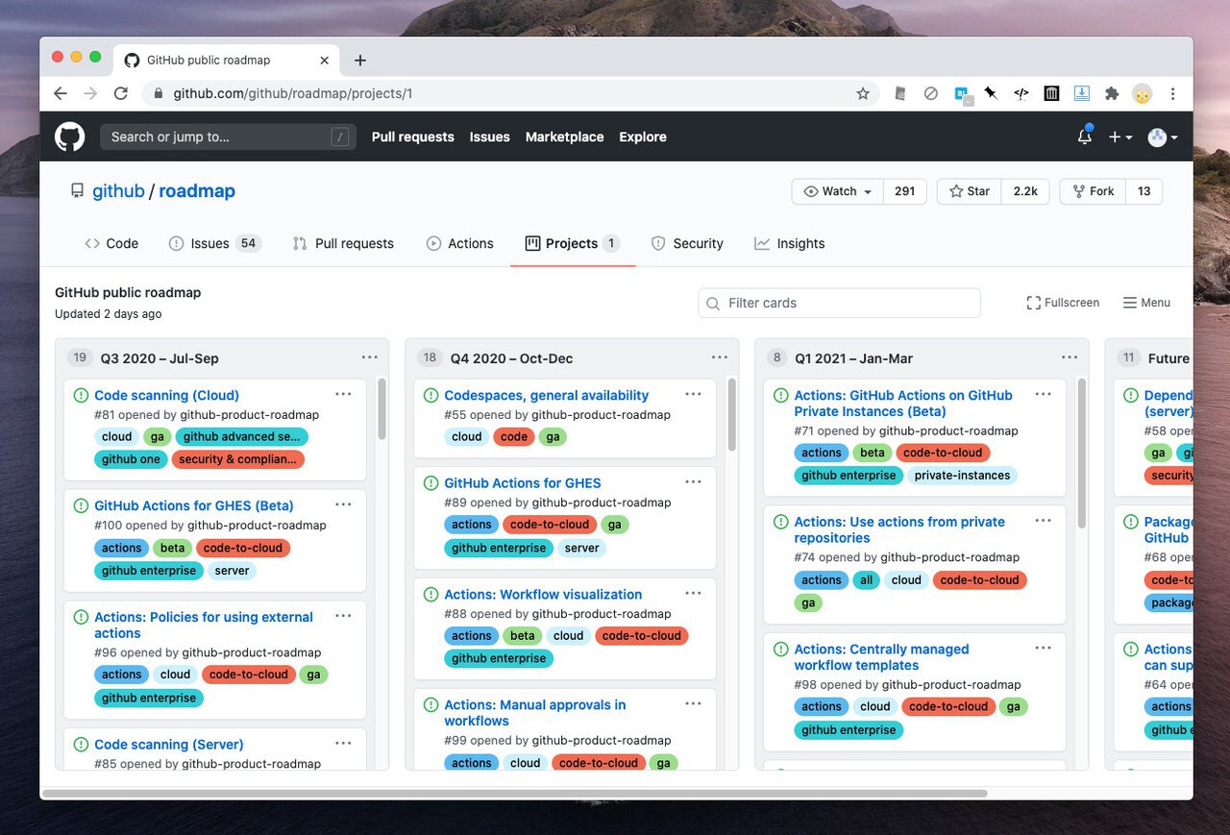Open the Codespaces, general availability card
Image resolution: width=1230 pixels, height=835 pixels.
(x=546, y=395)
